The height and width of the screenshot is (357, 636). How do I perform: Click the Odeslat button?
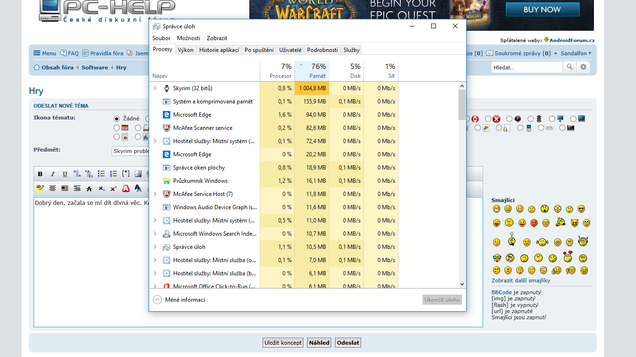(348, 343)
